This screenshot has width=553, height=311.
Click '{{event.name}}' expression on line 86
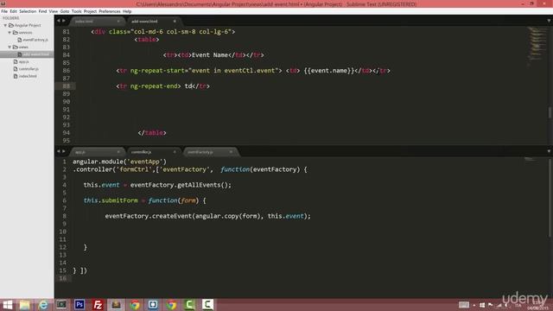[329, 71]
